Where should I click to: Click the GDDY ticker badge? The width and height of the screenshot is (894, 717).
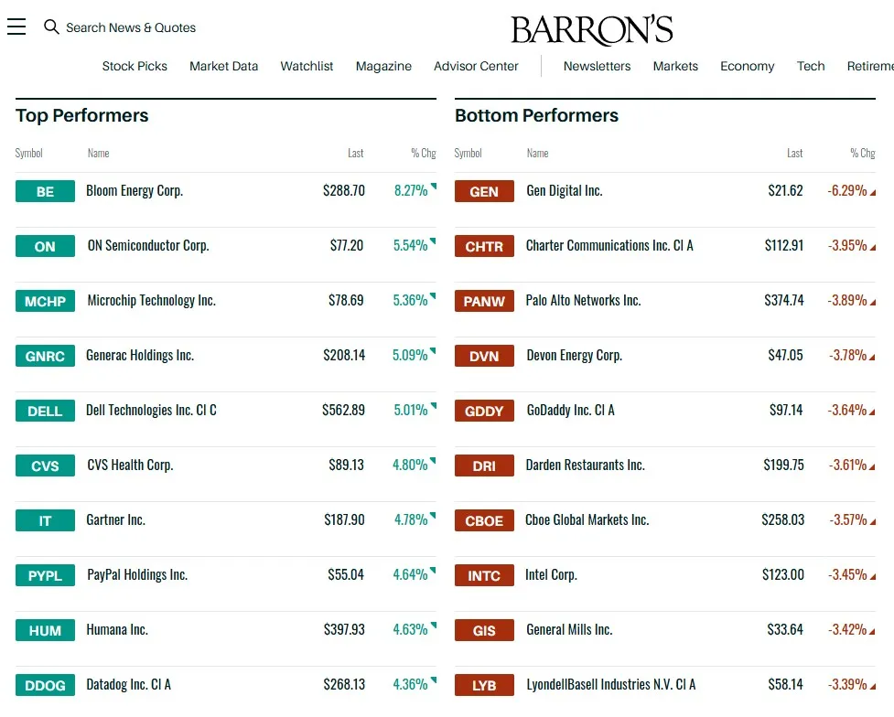click(484, 411)
